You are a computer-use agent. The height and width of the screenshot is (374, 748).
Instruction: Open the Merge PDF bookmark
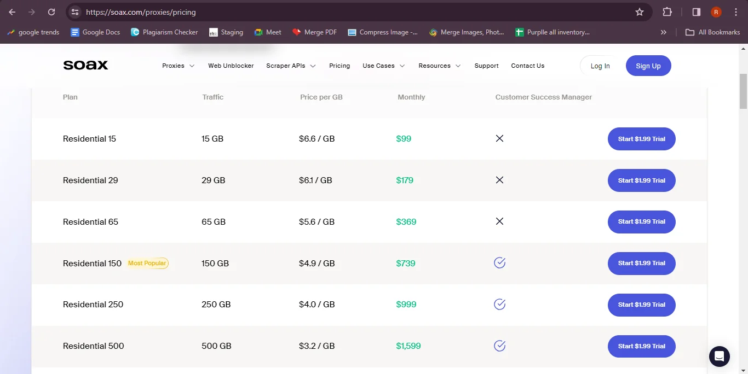[315, 32]
